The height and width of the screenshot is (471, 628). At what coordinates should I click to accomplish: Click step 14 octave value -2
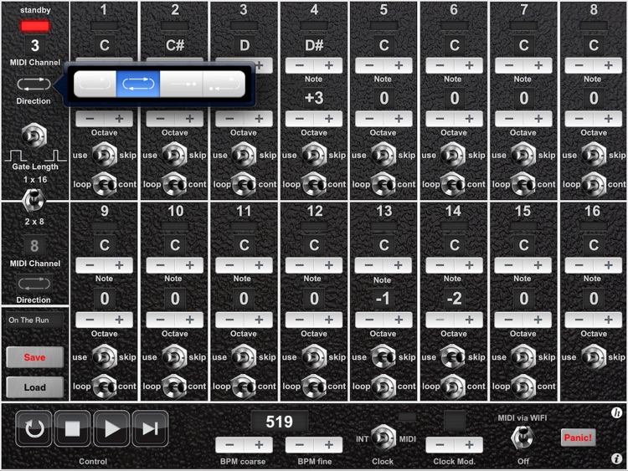click(454, 299)
